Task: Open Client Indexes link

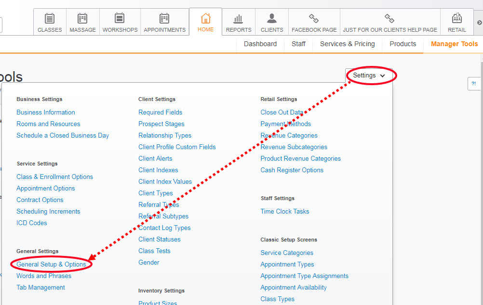Action: tap(158, 170)
